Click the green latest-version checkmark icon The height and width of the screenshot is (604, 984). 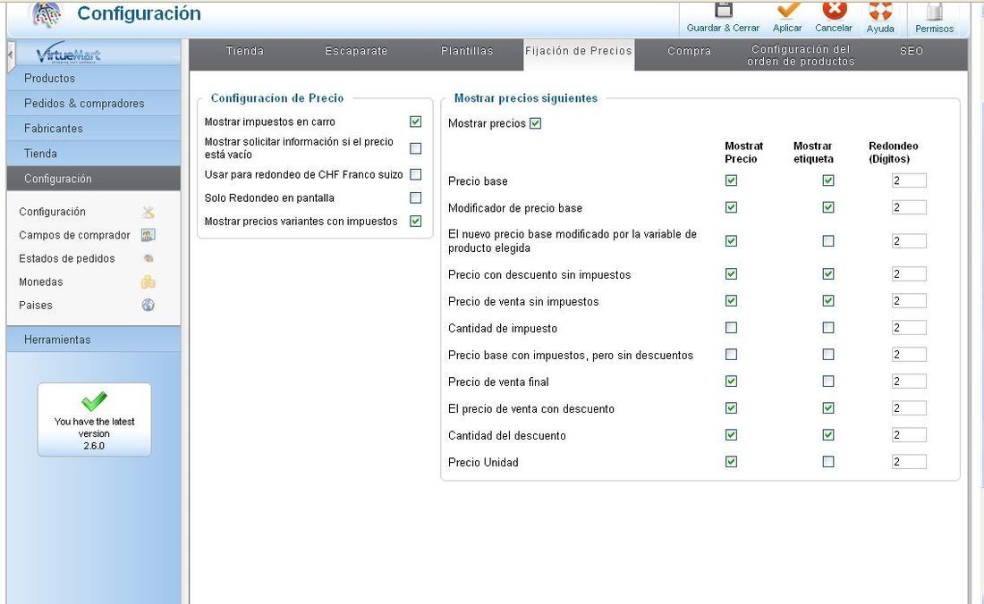(94, 401)
